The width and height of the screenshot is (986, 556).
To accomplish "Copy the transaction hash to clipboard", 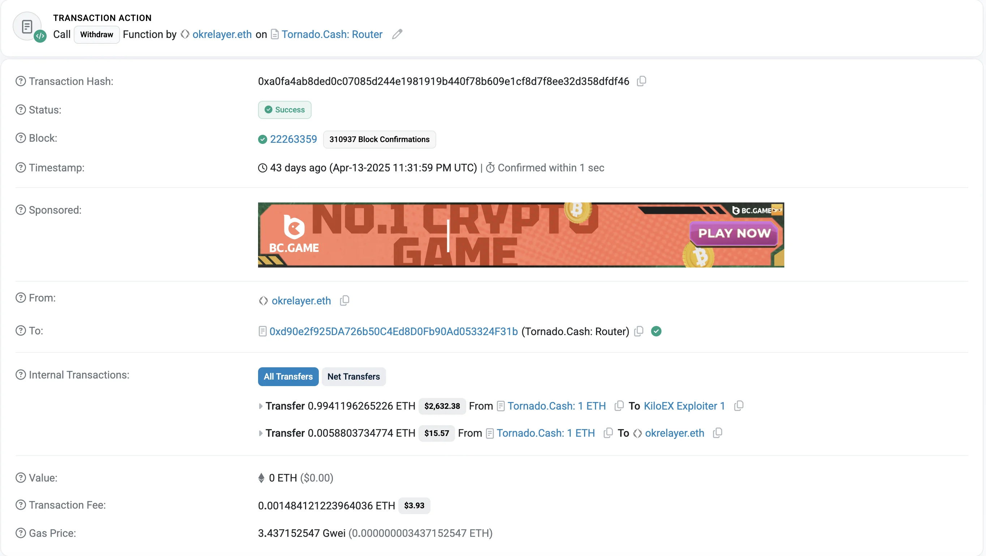I will 642,81.
